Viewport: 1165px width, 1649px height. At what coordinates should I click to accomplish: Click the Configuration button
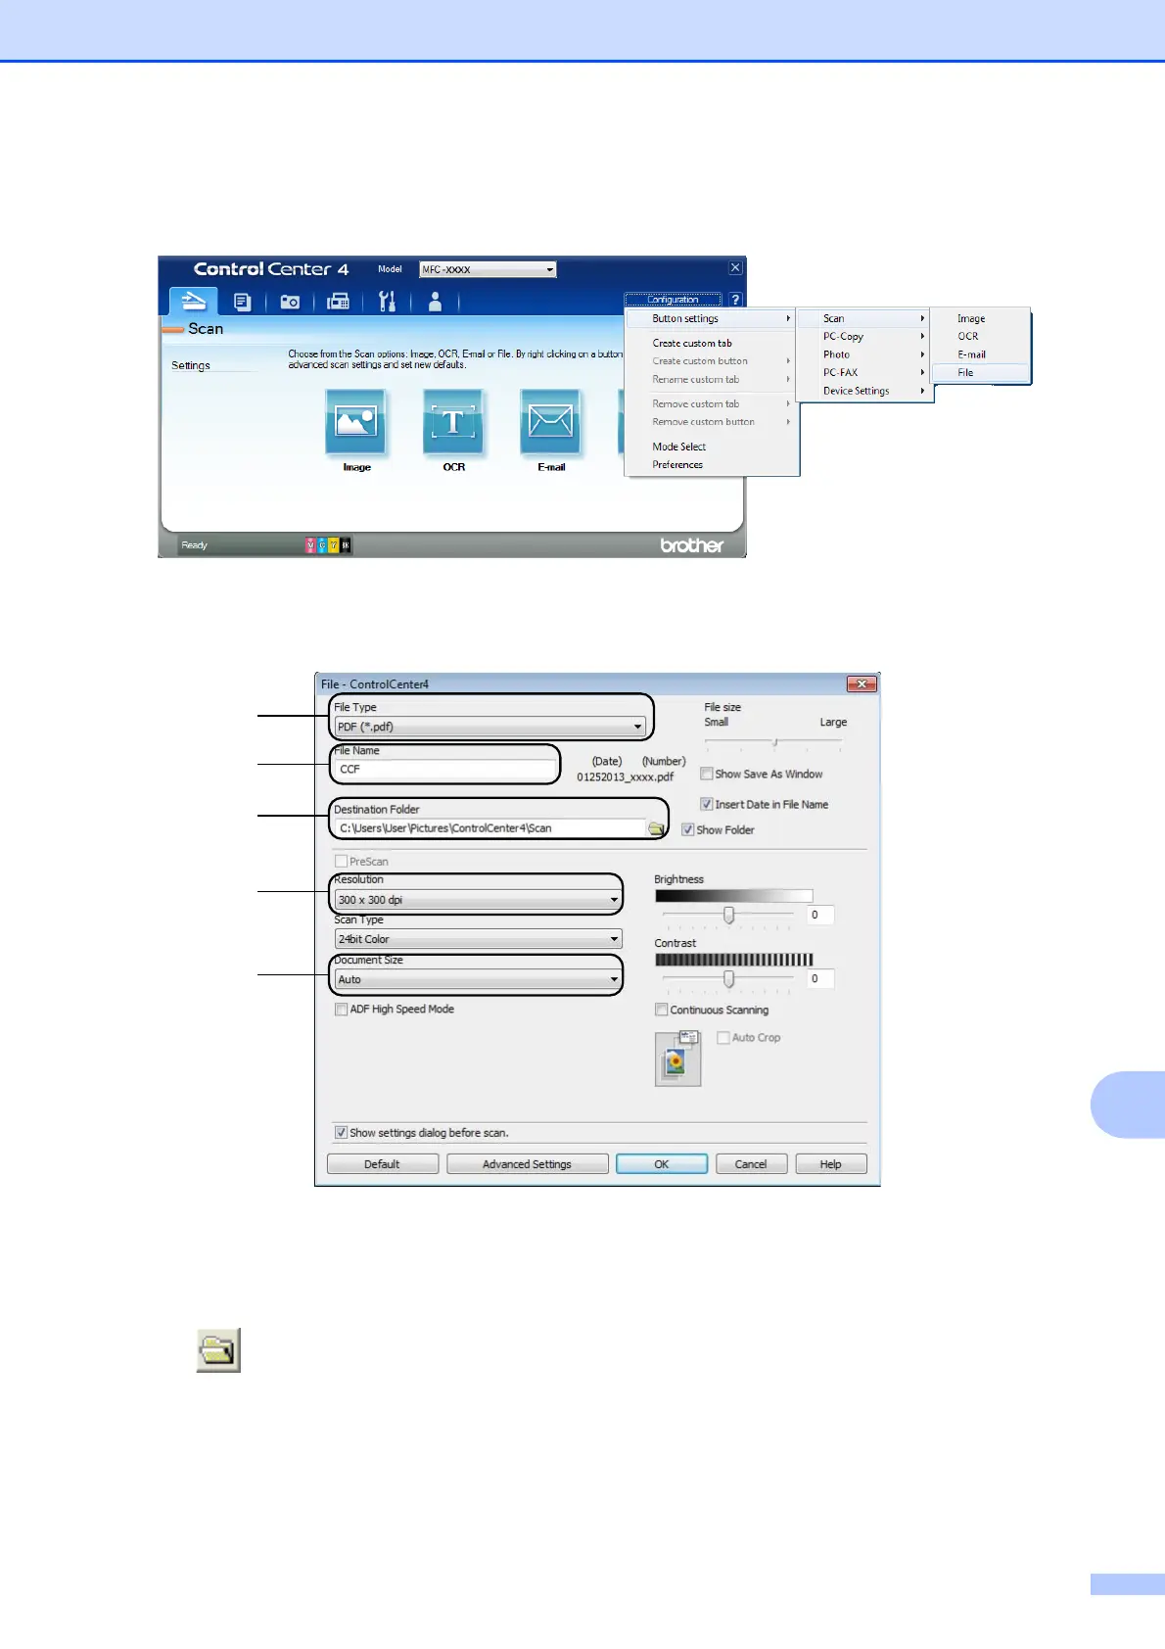tap(674, 300)
